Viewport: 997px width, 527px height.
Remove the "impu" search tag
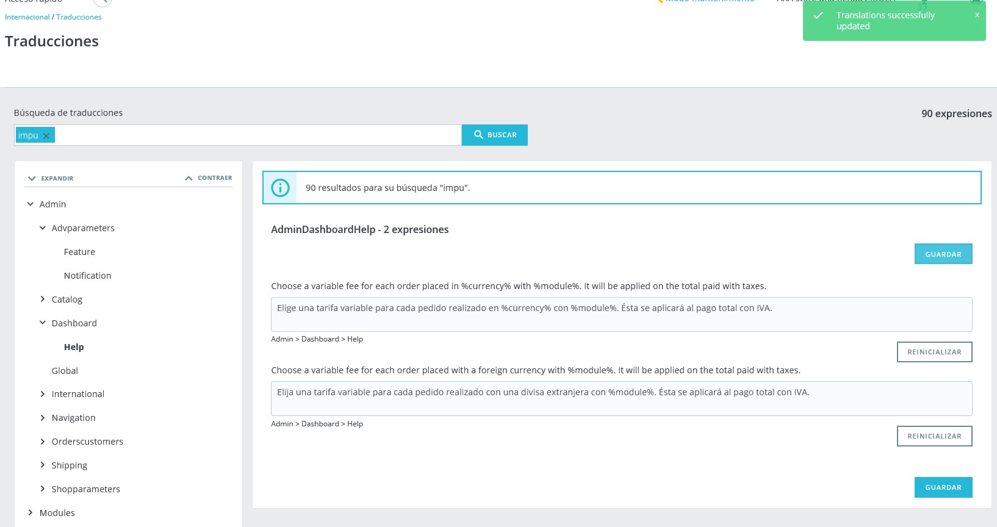46,136
